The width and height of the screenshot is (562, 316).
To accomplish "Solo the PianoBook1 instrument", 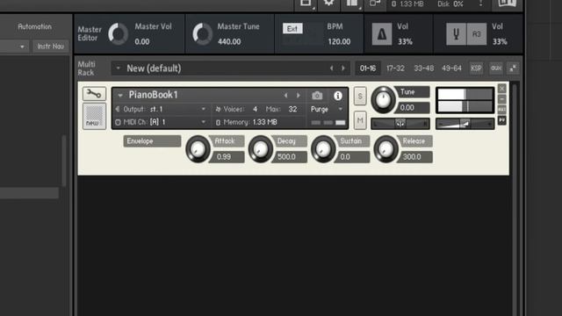I will point(360,96).
